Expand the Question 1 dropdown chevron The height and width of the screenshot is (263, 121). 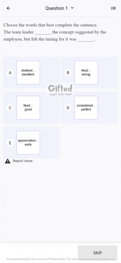point(72,8)
